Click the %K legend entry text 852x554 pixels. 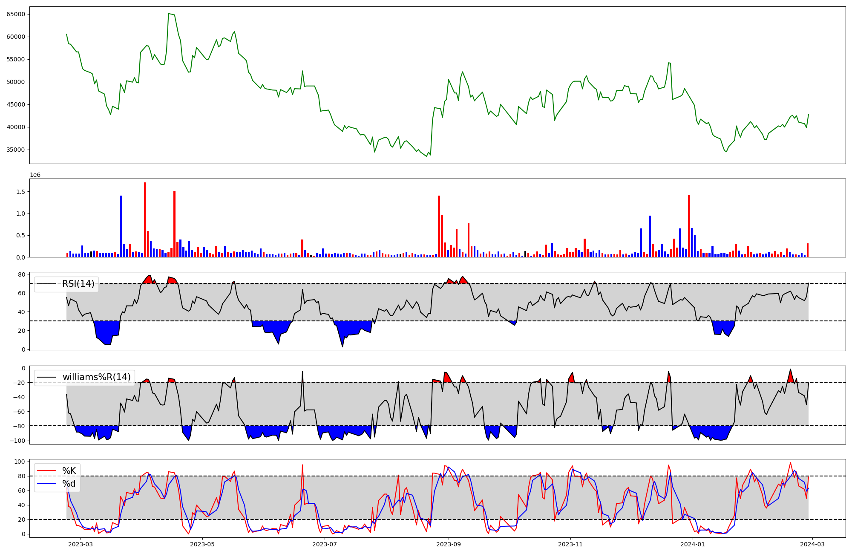click(x=69, y=471)
